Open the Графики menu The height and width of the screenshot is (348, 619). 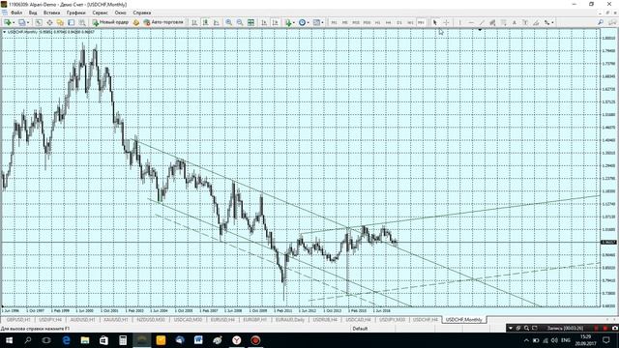point(75,13)
